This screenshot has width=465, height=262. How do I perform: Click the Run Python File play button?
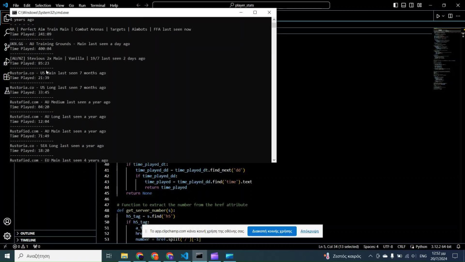(438, 16)
